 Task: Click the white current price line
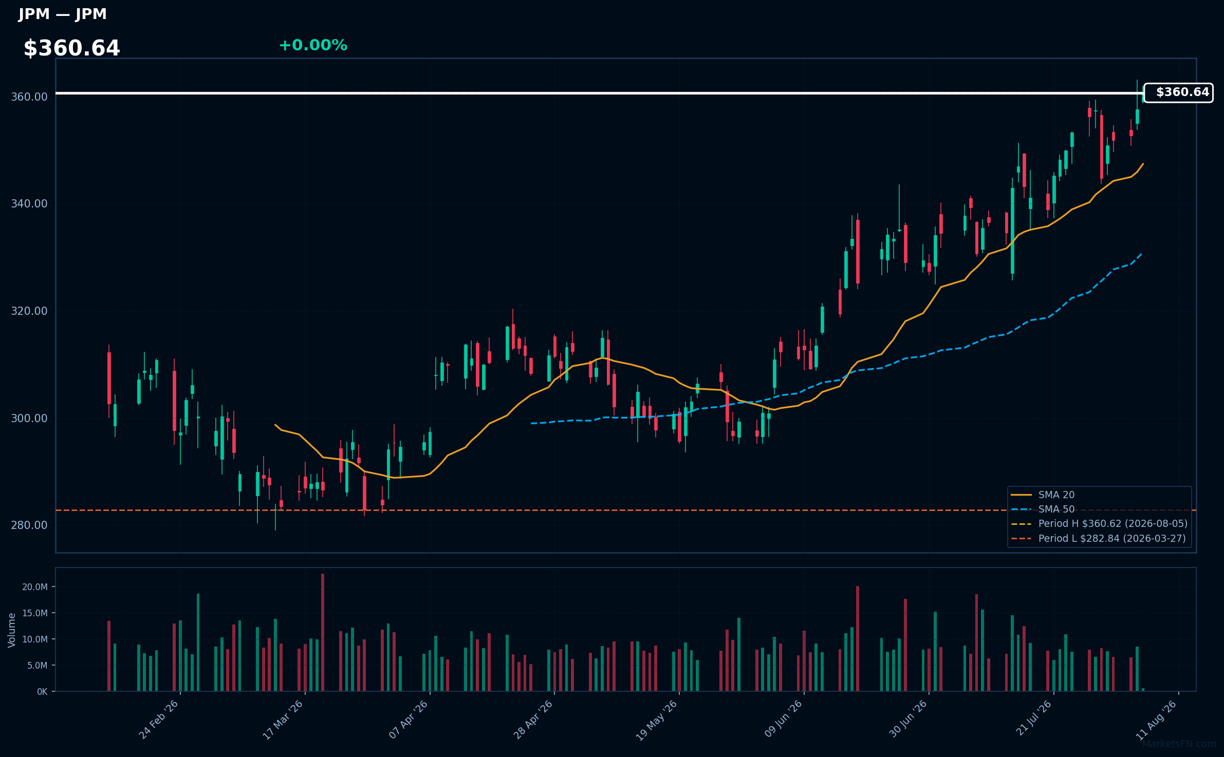[600, 93]
